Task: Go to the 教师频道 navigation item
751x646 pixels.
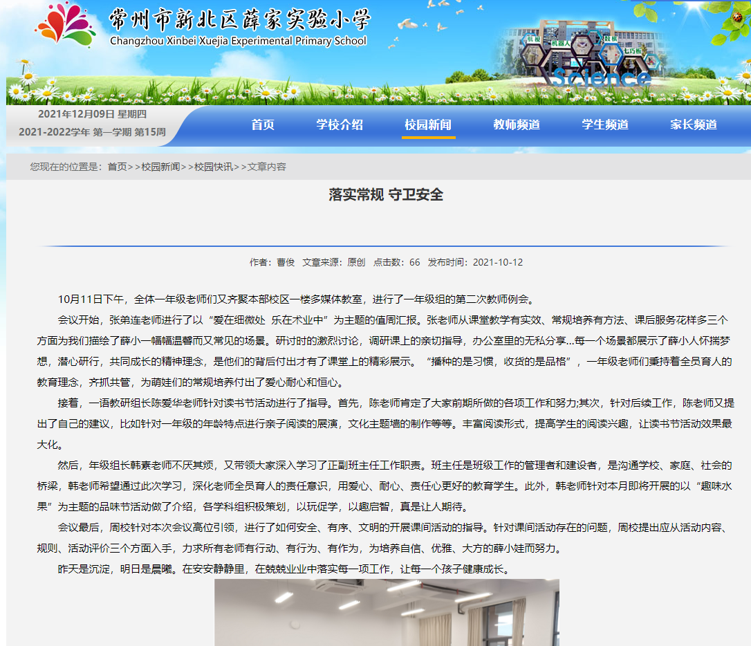Action: coord(517,124)
